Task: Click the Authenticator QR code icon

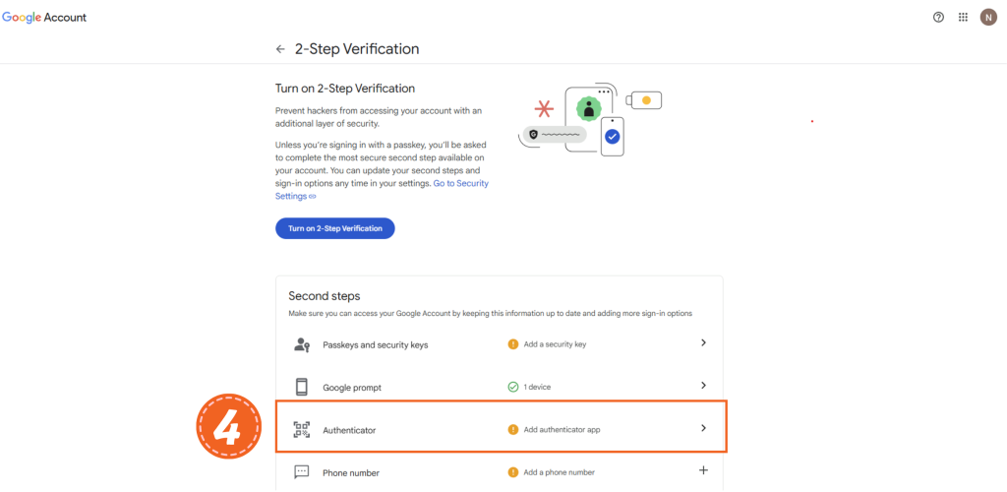Action: (x=302, y=429)
